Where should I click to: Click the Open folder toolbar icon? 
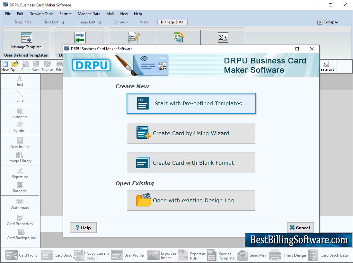15,66
